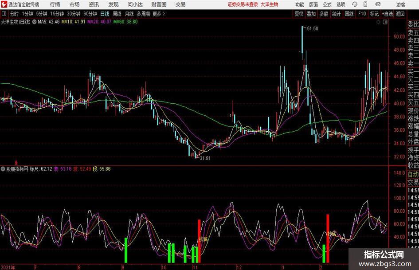Click the 画线 drawing tools button
The height and width of the screenshot is (270, 419).
[x=349, y=14]
